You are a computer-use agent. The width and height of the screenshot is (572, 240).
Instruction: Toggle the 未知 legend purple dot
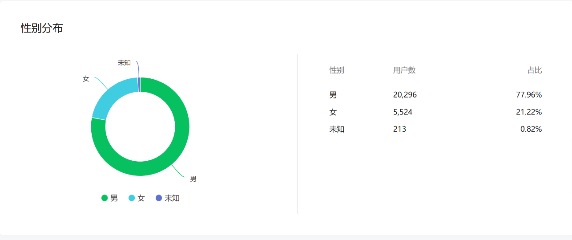159,198
